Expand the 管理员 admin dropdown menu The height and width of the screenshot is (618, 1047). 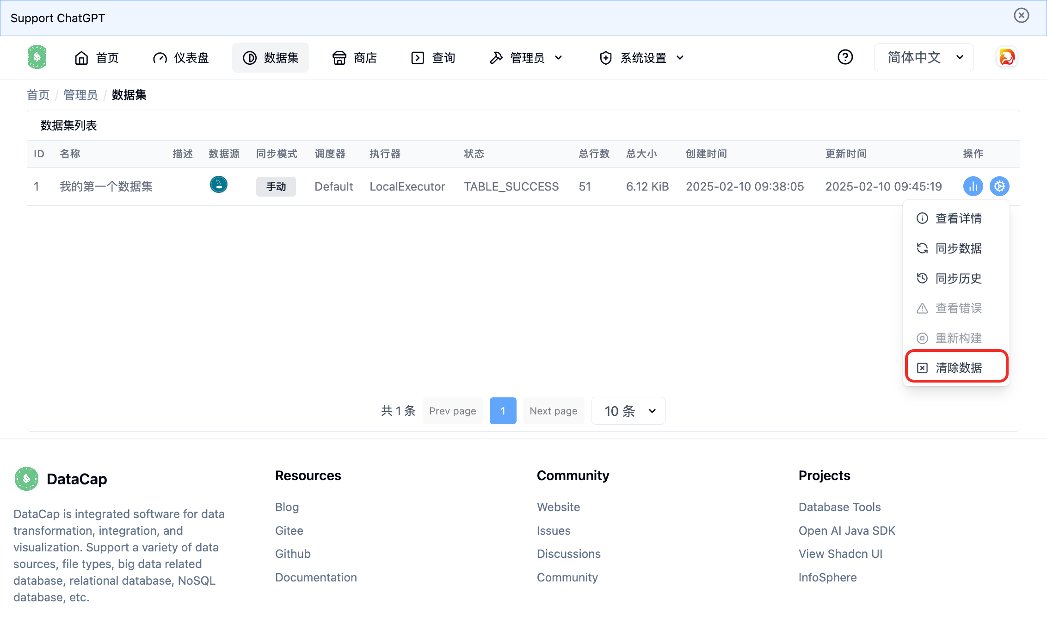526,58
